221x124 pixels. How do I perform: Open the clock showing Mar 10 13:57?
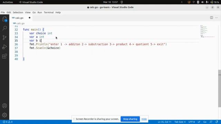110,2
